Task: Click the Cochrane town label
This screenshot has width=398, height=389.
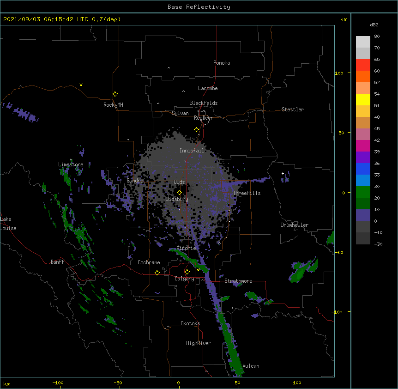Action: click(x=149, y=262)
